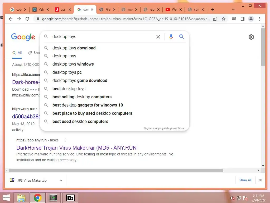
Task: Open more options for app.any.run result
Action: (65, 140)
